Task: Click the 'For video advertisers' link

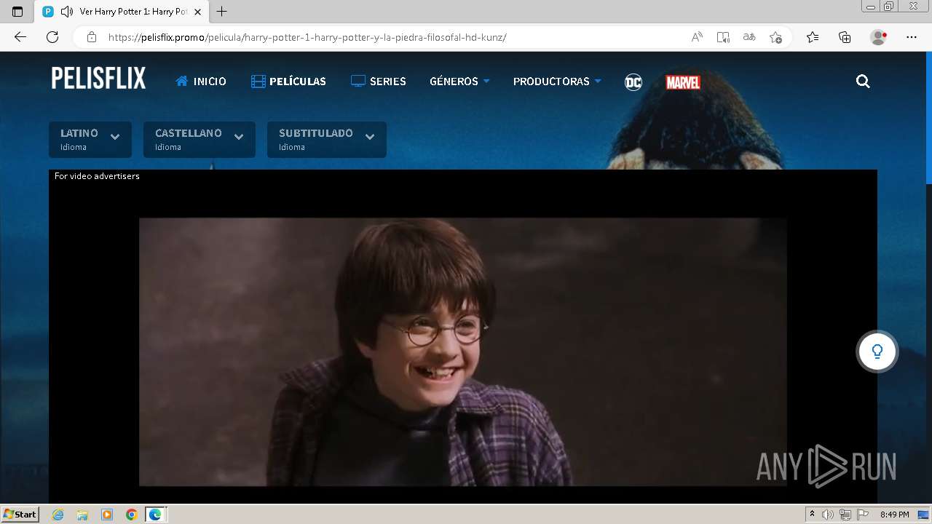Action: point(97,176)
